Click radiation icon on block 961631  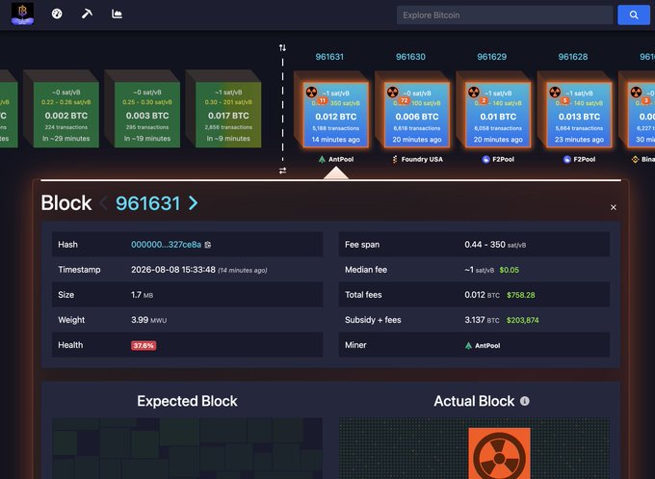[x=311, y=92]
